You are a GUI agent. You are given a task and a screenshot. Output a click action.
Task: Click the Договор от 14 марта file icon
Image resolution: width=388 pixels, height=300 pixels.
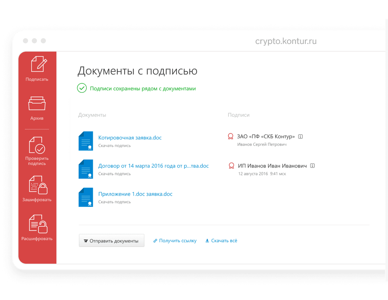[86, 169]
